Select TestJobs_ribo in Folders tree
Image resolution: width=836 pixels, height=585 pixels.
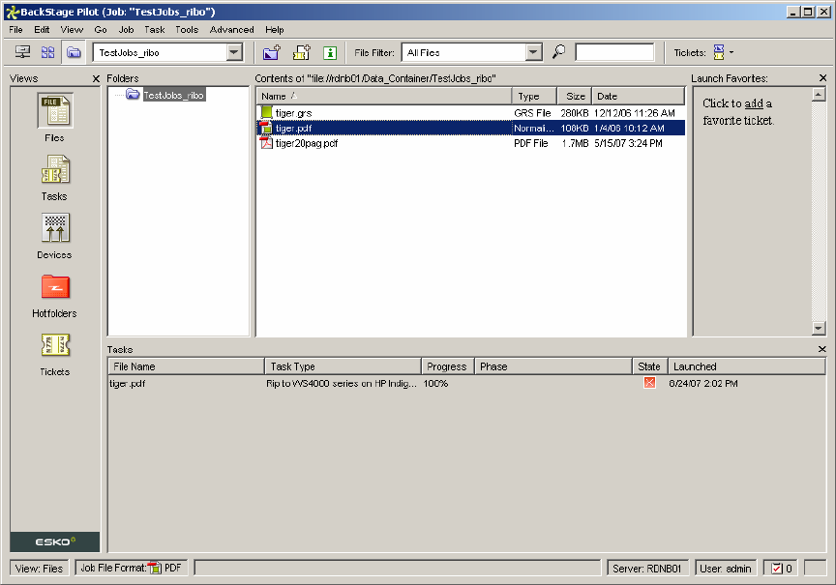[173, 95]
